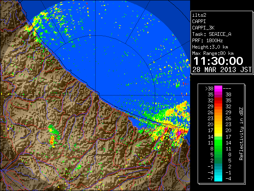This screenshot has width=254, height=191.
Task: Click the 'Reflectivity in dBZ' legend title
Action: pos(241,134)
